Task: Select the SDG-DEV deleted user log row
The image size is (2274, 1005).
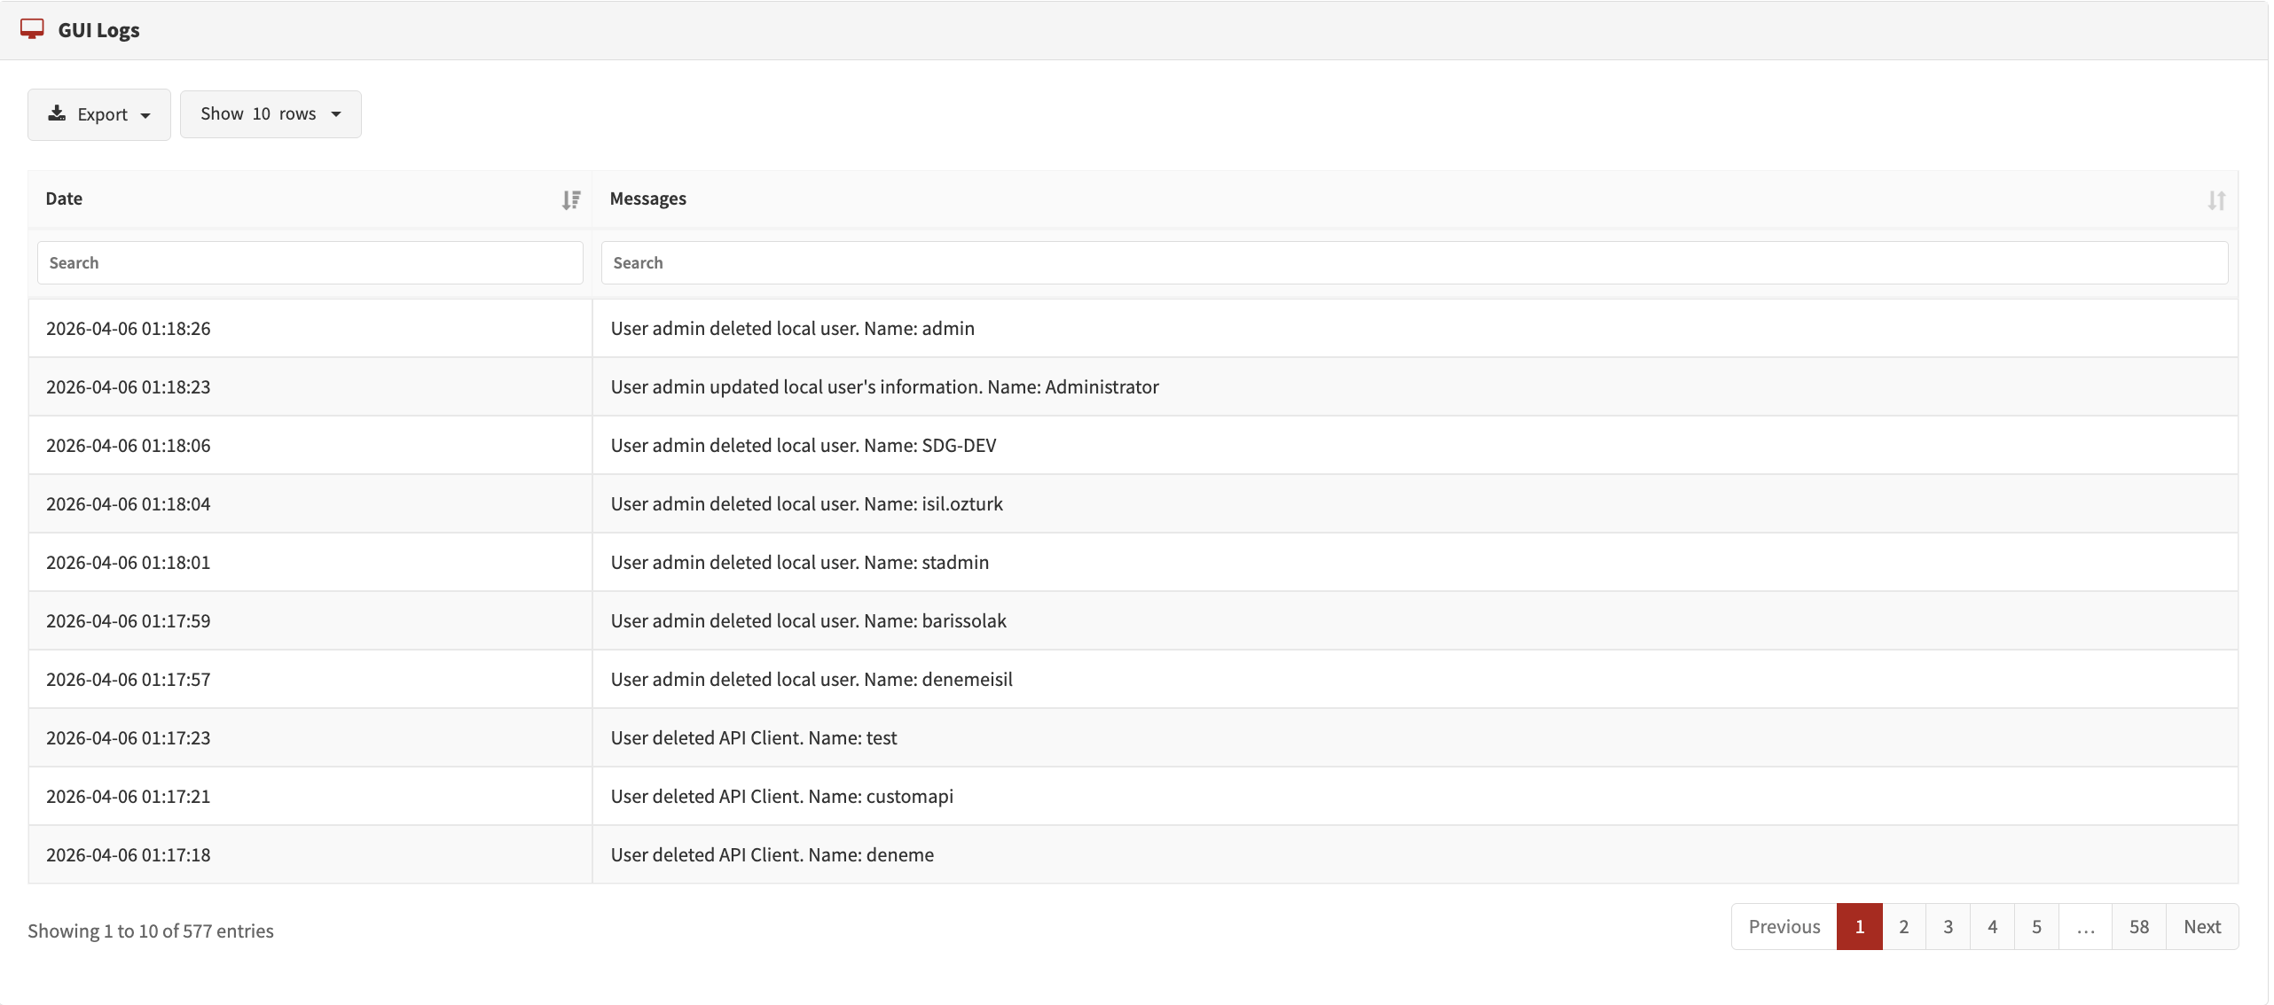Action: click(x=803, y=446)
